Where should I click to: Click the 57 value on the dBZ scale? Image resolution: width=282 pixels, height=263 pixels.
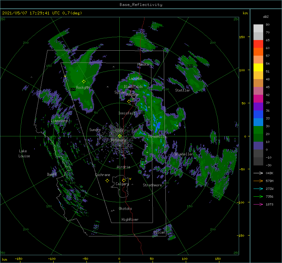pos(268,56)
